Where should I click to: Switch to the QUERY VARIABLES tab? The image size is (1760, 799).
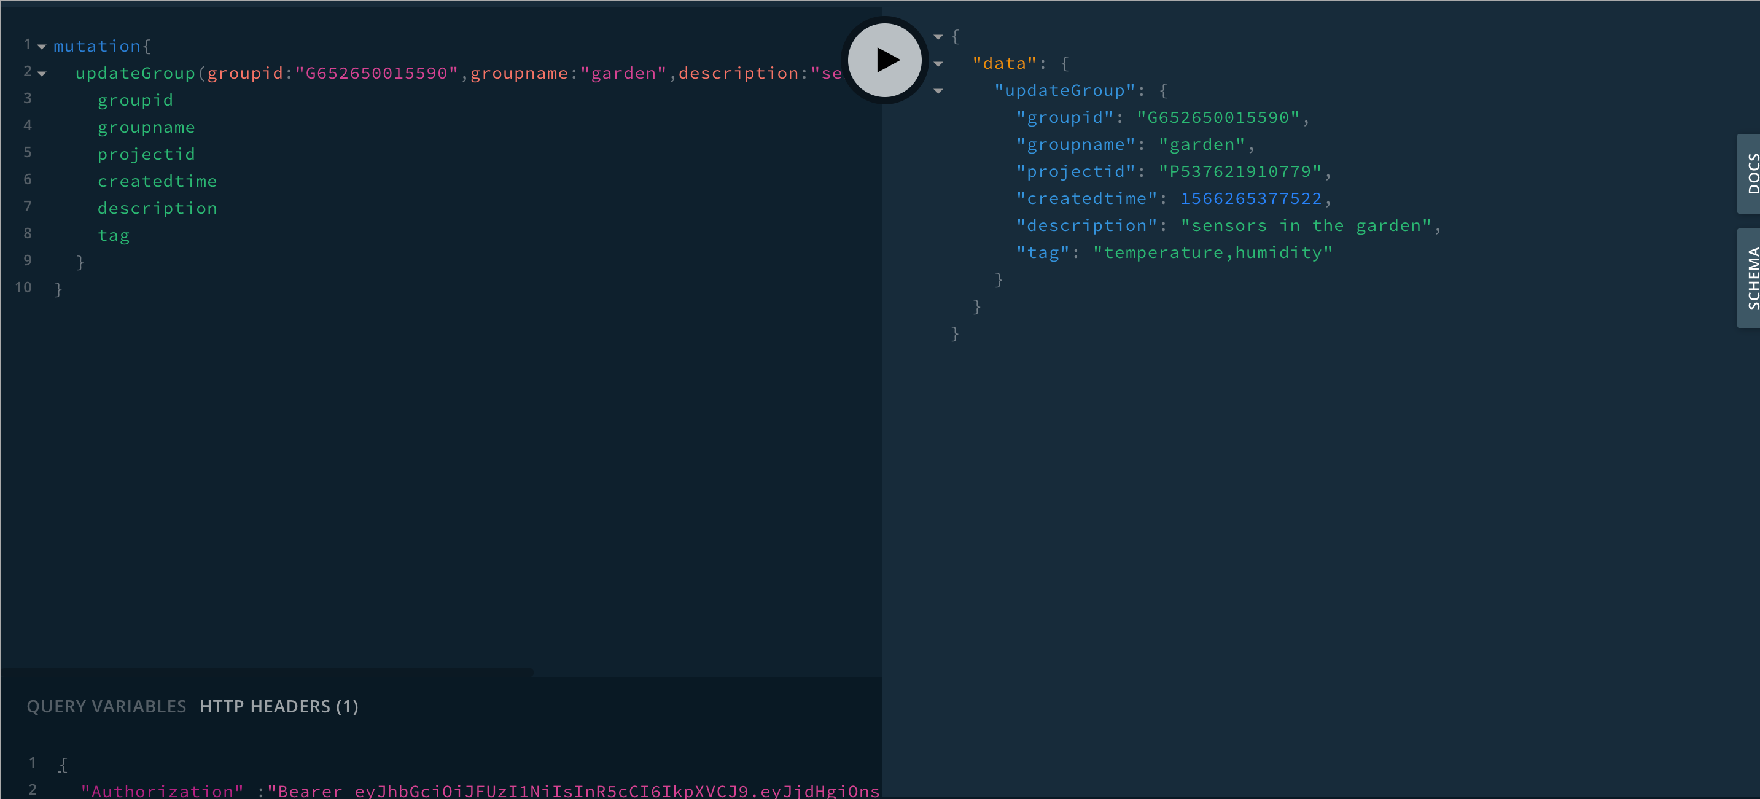[x=107, y=706]
